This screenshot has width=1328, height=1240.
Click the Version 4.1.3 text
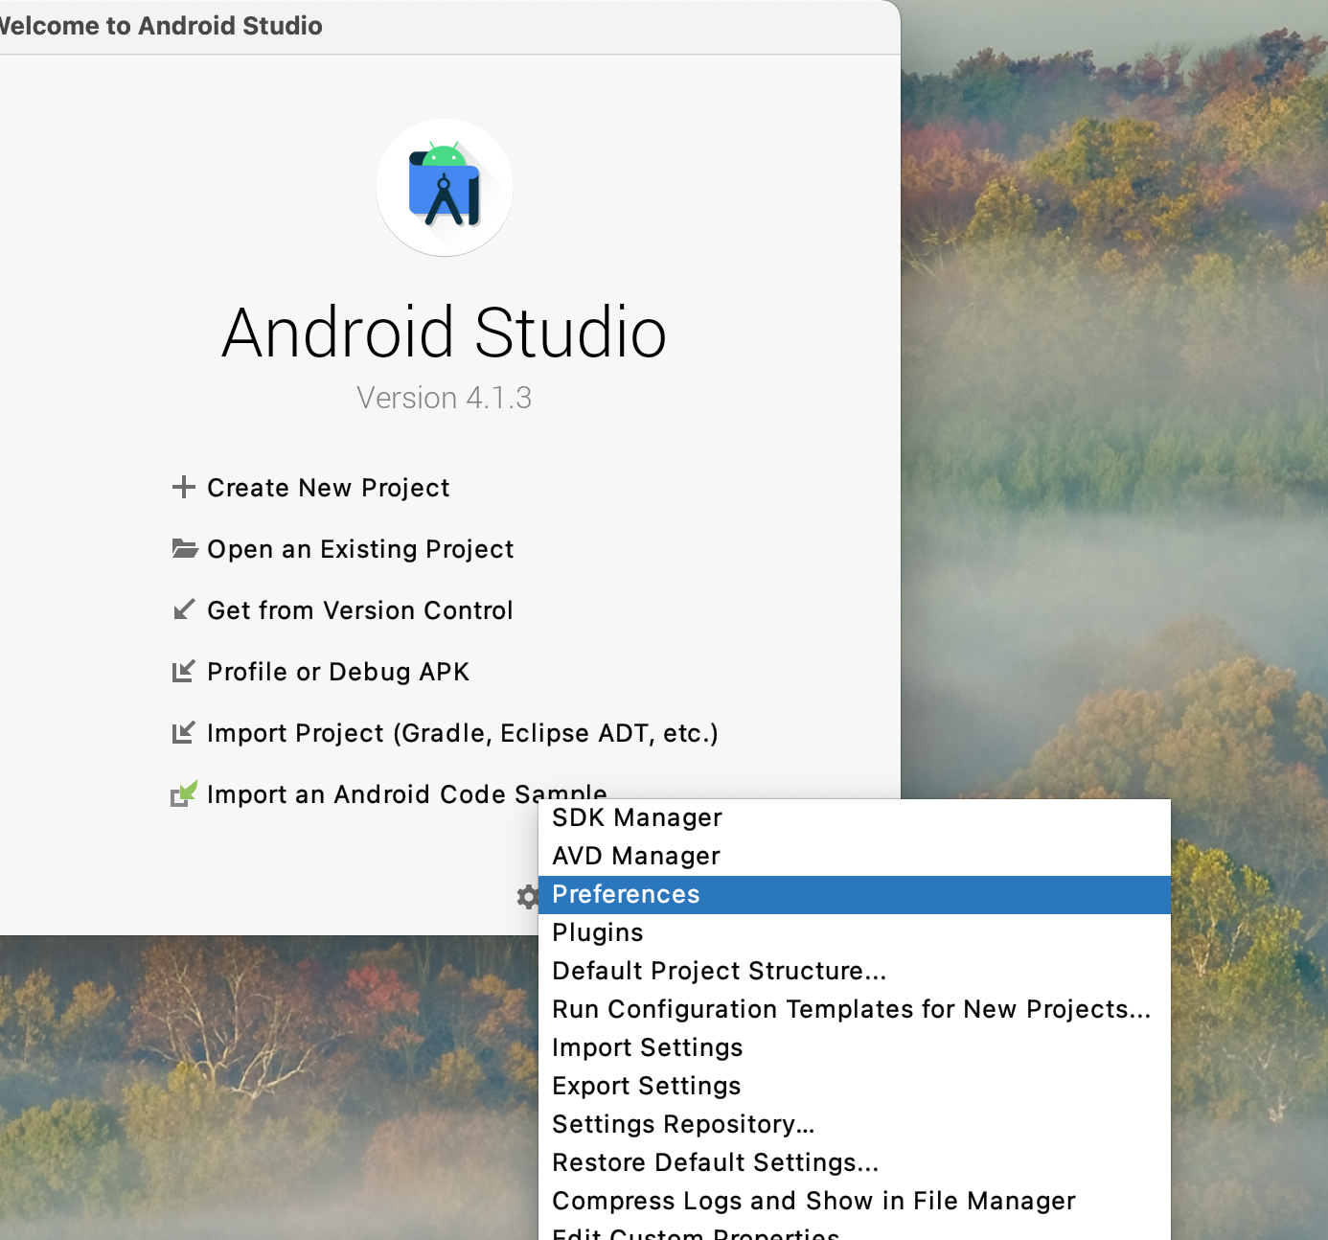coord(444,398)
